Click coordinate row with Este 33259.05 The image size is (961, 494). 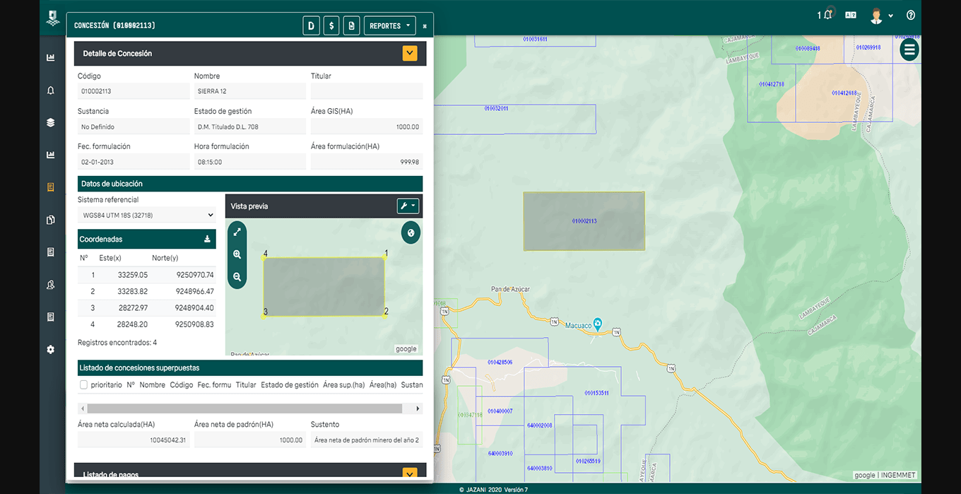(147, 275)
